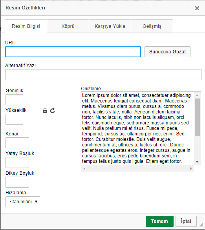Image resolution: width=205 pixels, height=230 pixels.
Task: Click the dialog resize grip corner icon
Action: [201, 225]
